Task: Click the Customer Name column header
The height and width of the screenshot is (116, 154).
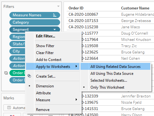Action: [135, 8]
